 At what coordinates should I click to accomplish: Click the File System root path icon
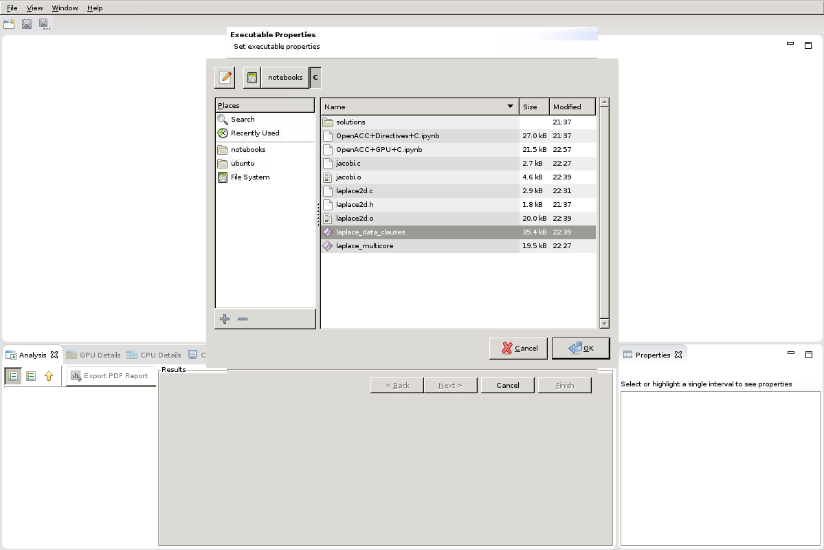(252, 78)
